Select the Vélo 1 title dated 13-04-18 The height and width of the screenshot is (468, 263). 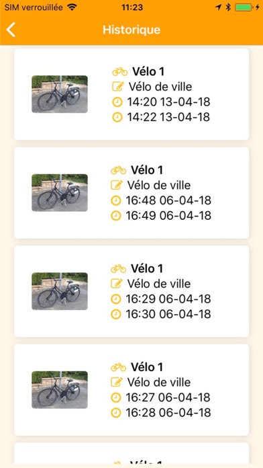[148, 72]
